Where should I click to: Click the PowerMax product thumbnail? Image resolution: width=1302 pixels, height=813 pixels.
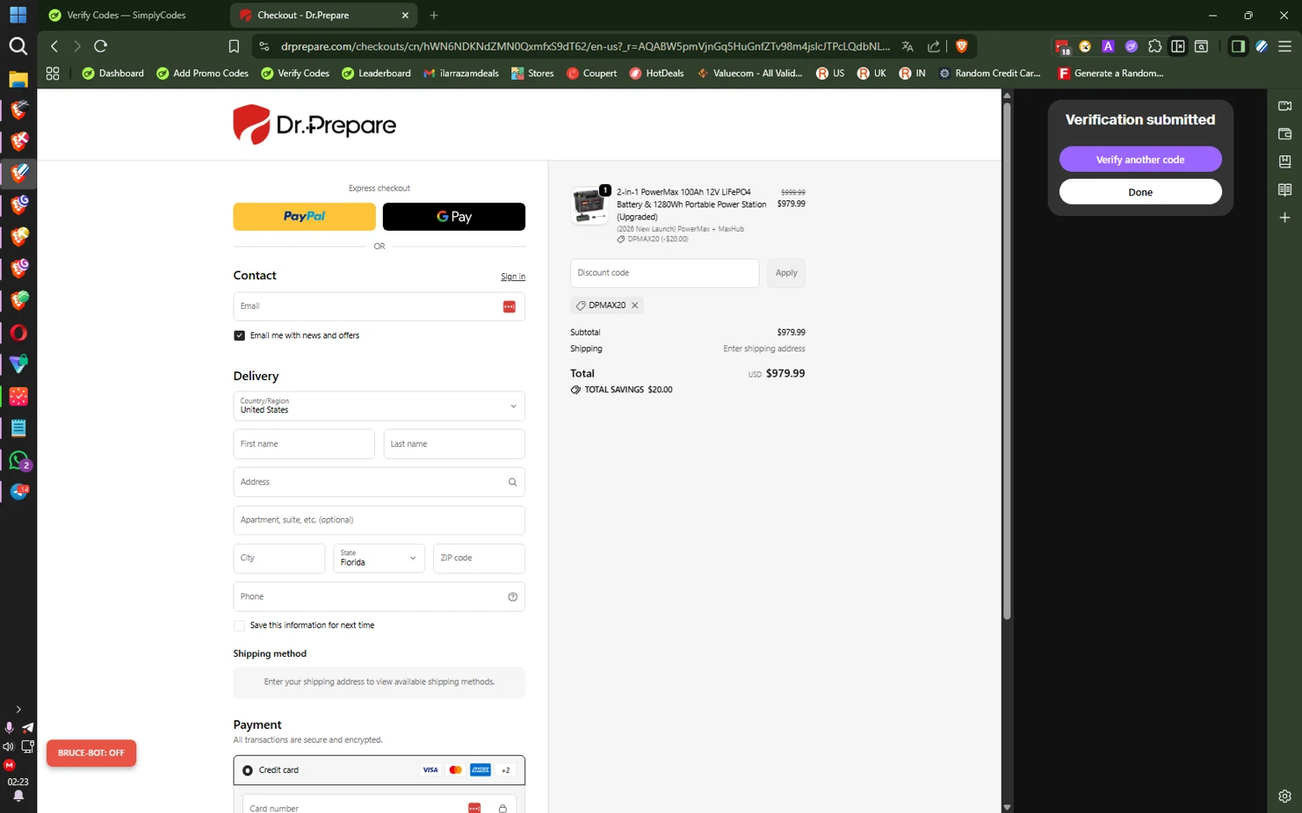[589, 206]
